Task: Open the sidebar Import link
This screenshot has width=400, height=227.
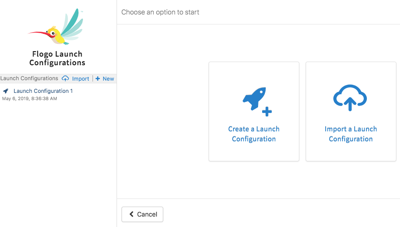Action: click(x=80, y=78)
